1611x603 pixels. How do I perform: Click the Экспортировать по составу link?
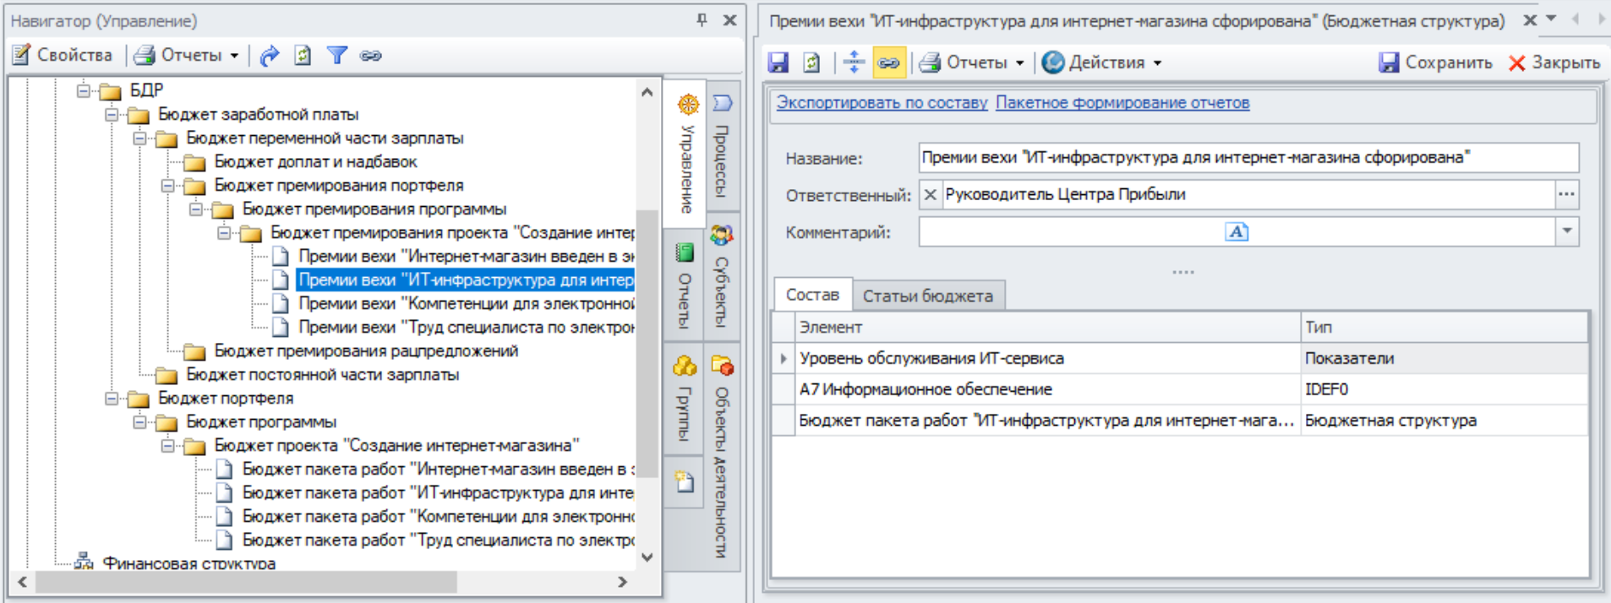click(x=882, y=103)
